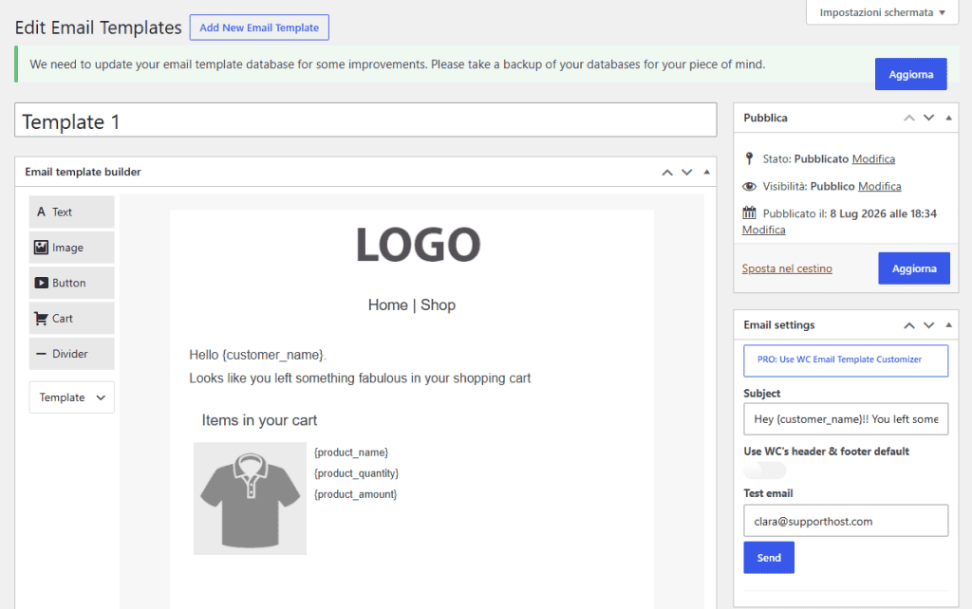The width and height of the screenshot is (972, 609).
Task: Click the Subject input field
Action: coord(846,418)
